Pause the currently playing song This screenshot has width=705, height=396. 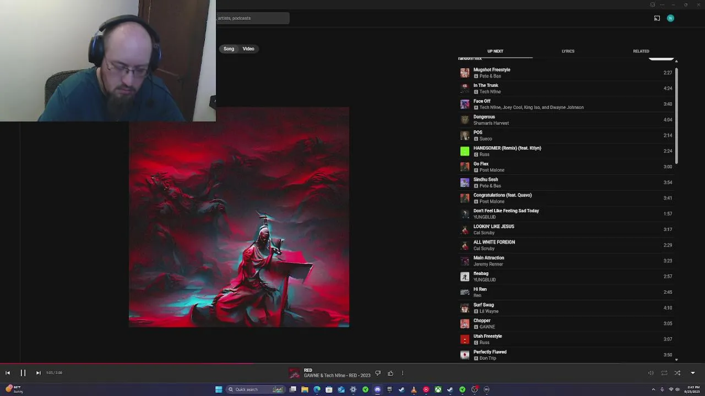[x=23, y=373]
